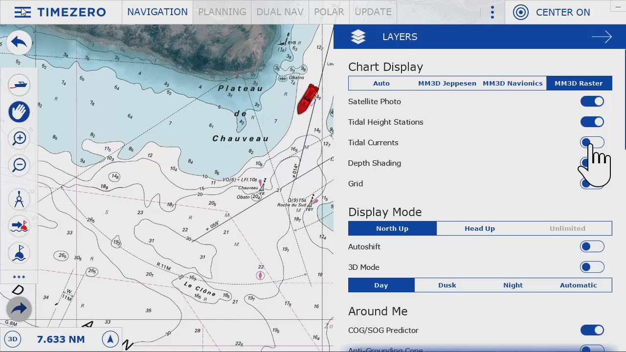Click the Layers panel stack icon
The image size is (626, 352).
click(358, 36)
